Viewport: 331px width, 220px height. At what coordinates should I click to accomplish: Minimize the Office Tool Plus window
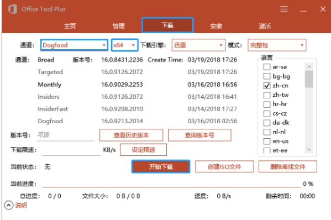coord(303,11)
